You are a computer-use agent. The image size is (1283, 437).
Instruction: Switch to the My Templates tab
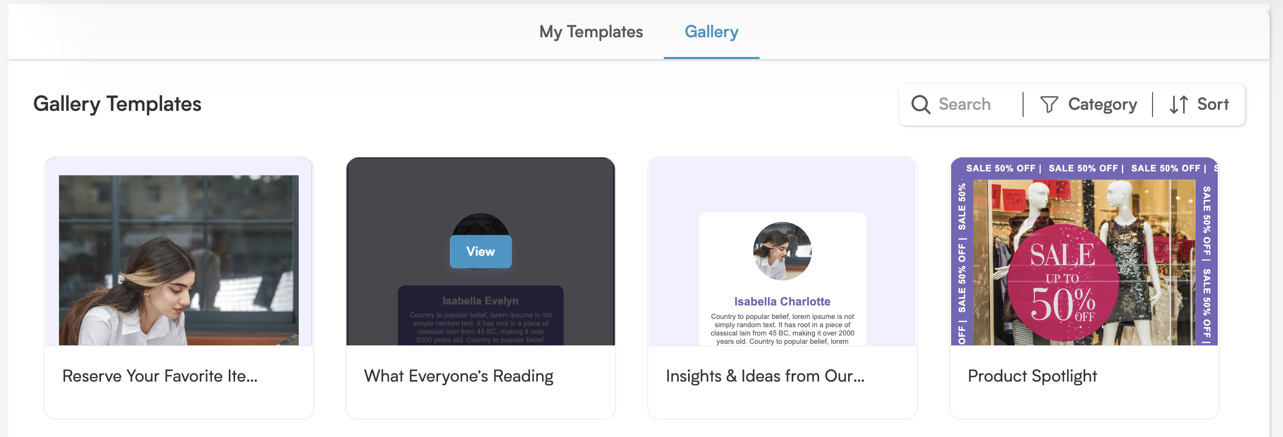click(591, 32)
